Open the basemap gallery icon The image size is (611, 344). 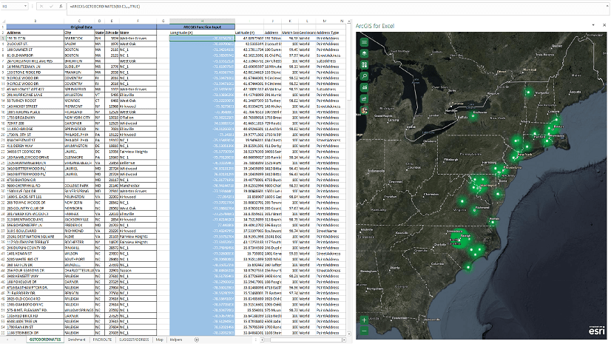tap(364, 64)
